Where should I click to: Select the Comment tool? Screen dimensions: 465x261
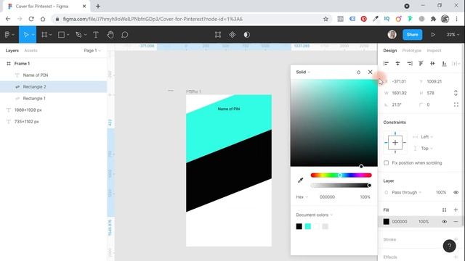pos(124,35)
